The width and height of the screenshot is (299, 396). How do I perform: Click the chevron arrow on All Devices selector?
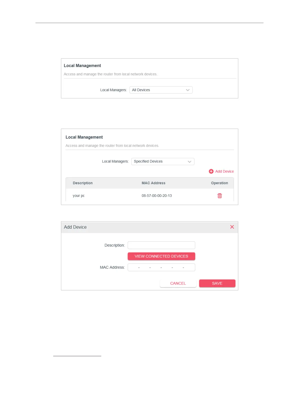click(x=188, y=90)
